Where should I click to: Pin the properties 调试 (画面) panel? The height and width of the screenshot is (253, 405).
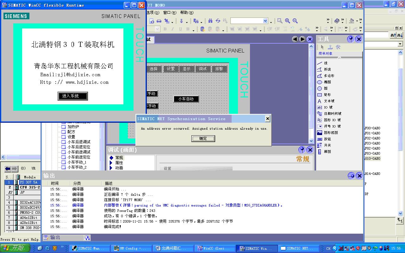click(x=302, y=150)
